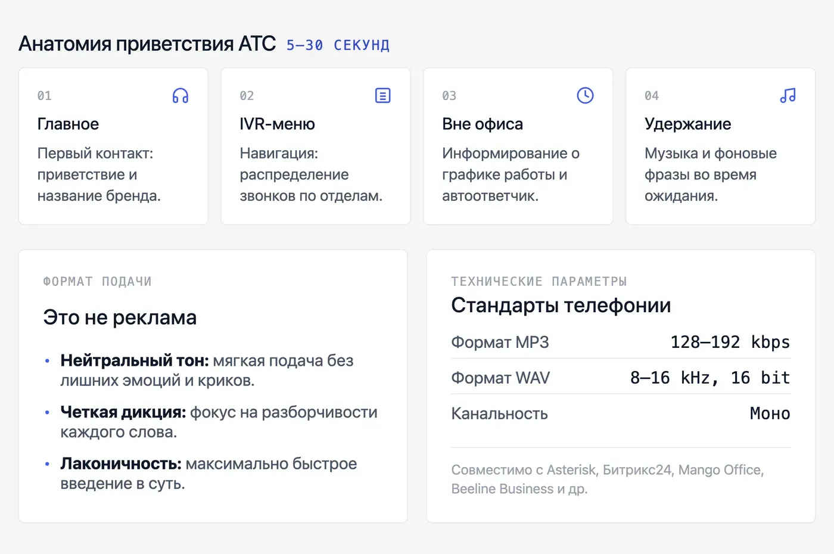Select the Вне офиса card title

coord(483,124)
